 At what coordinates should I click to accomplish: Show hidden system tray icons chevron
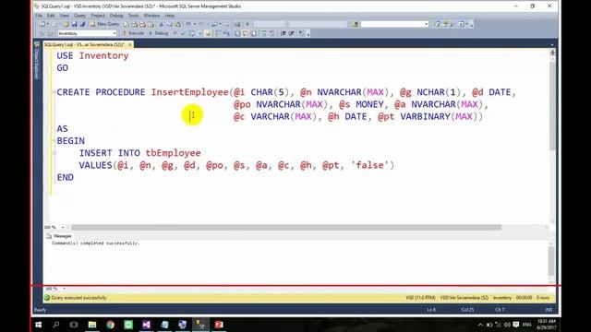point(480,325)
